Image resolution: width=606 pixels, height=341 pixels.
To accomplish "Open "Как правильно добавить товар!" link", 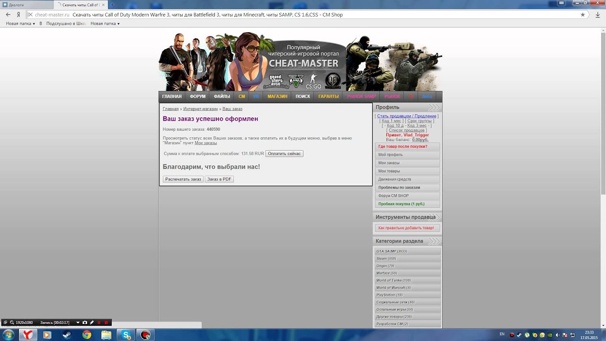I will pyautogui.click(x=407, y=228).
